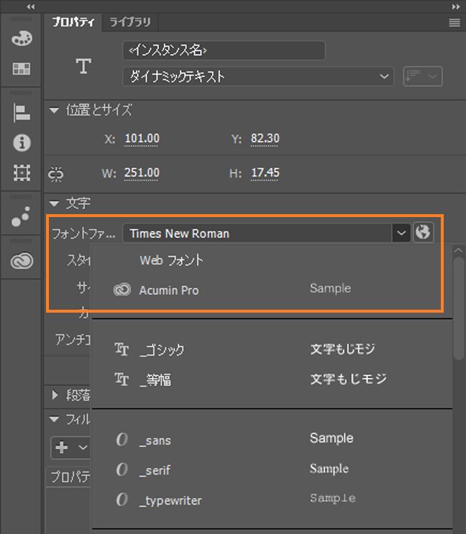Screen dimensions: 466x534
Task: Click the font list scrollbar thumb
Action: (459, 308)
